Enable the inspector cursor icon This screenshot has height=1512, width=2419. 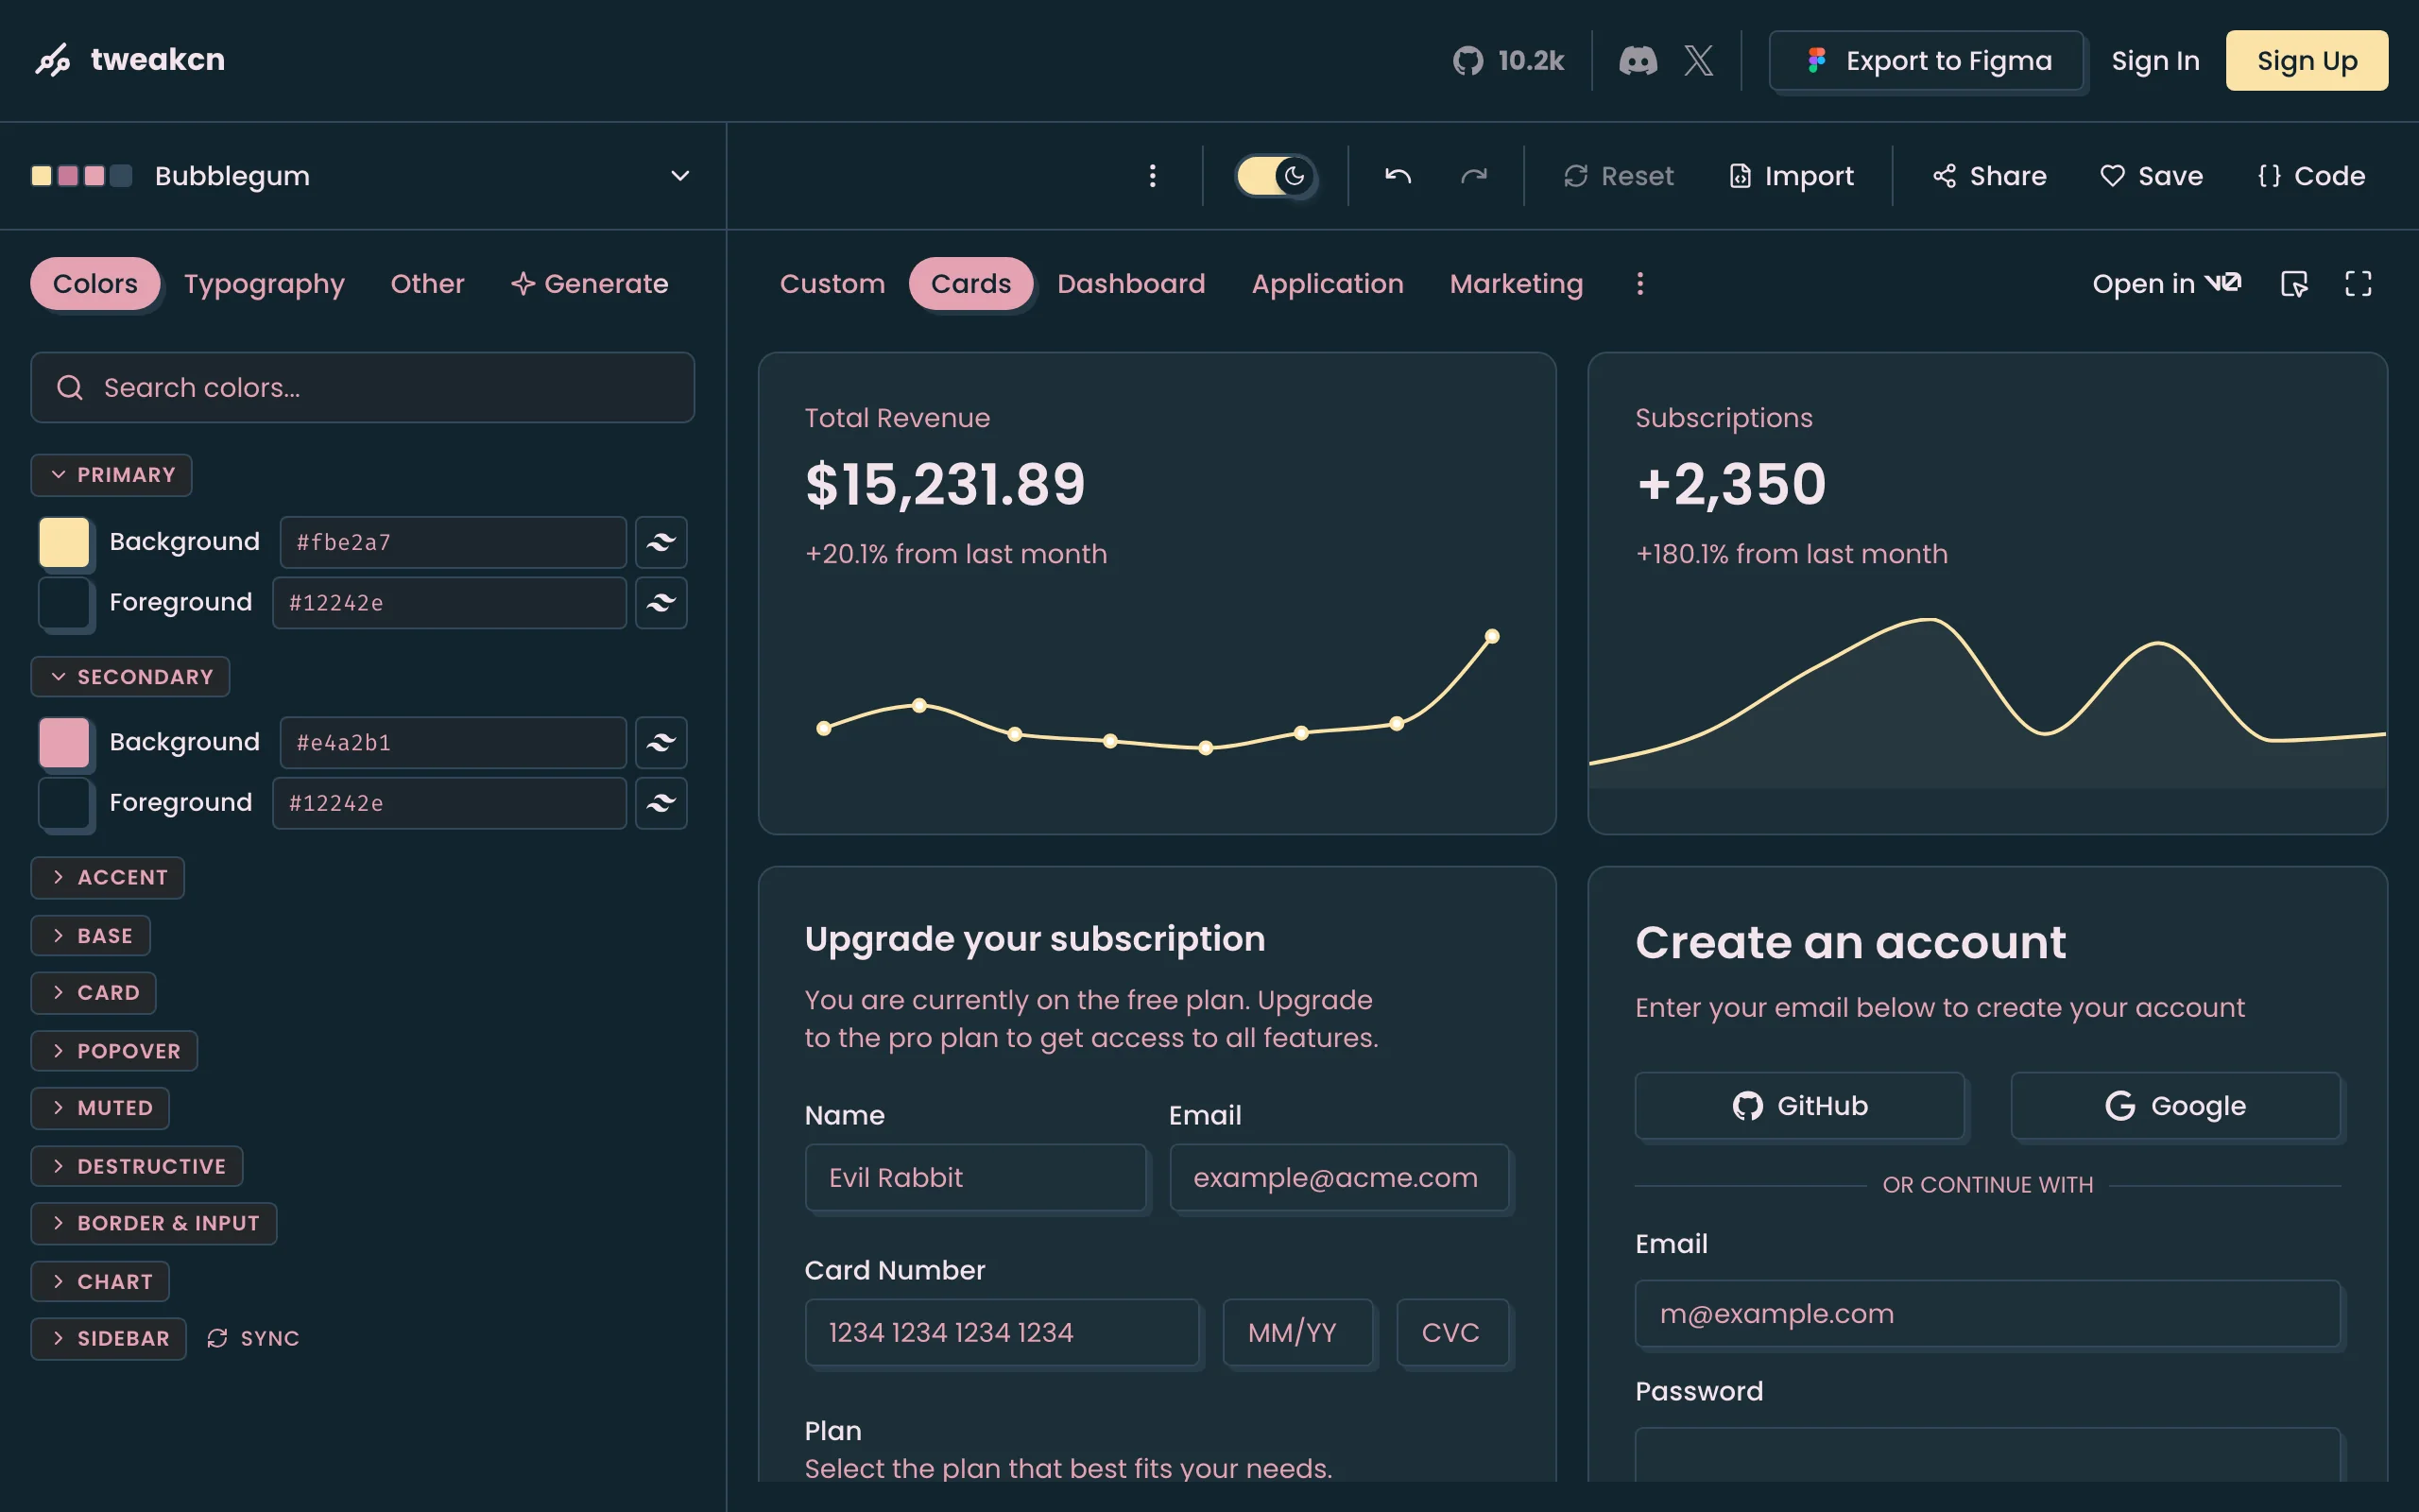point(2294,284)
